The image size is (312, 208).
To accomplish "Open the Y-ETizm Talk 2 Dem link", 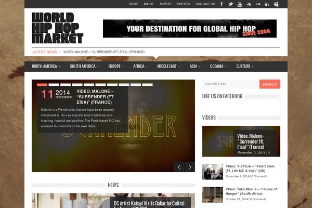I will click(x=250, y=168).
